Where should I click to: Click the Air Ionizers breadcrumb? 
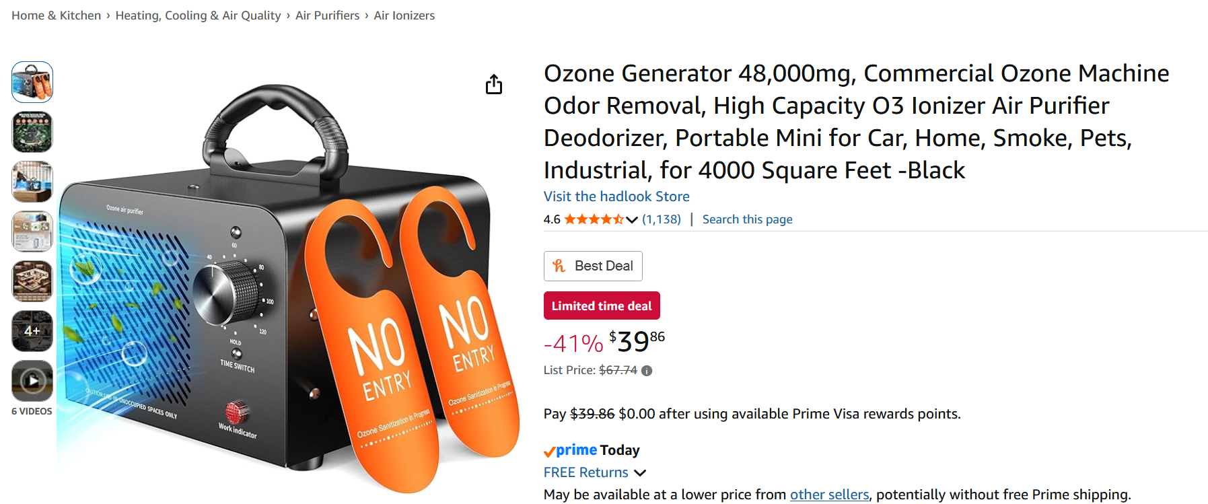coord(404,15)
